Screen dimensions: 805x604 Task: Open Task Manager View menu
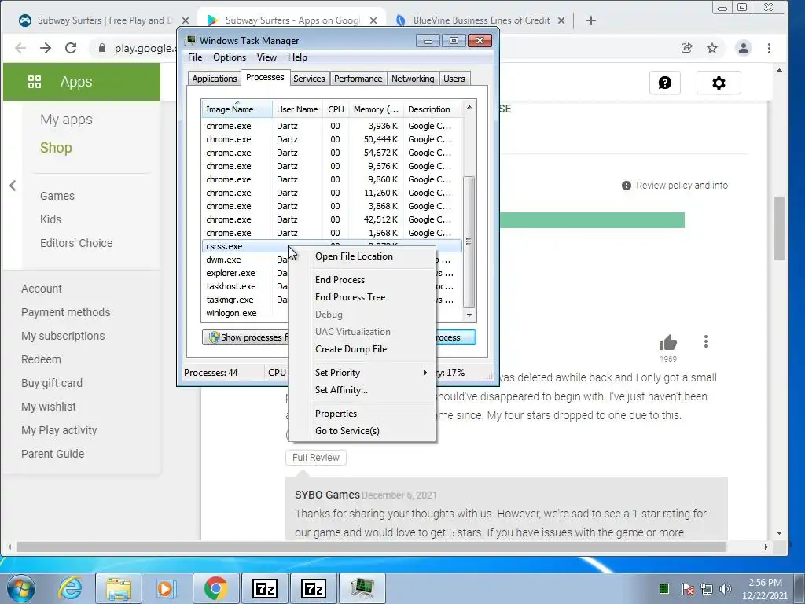click(266, 57)
